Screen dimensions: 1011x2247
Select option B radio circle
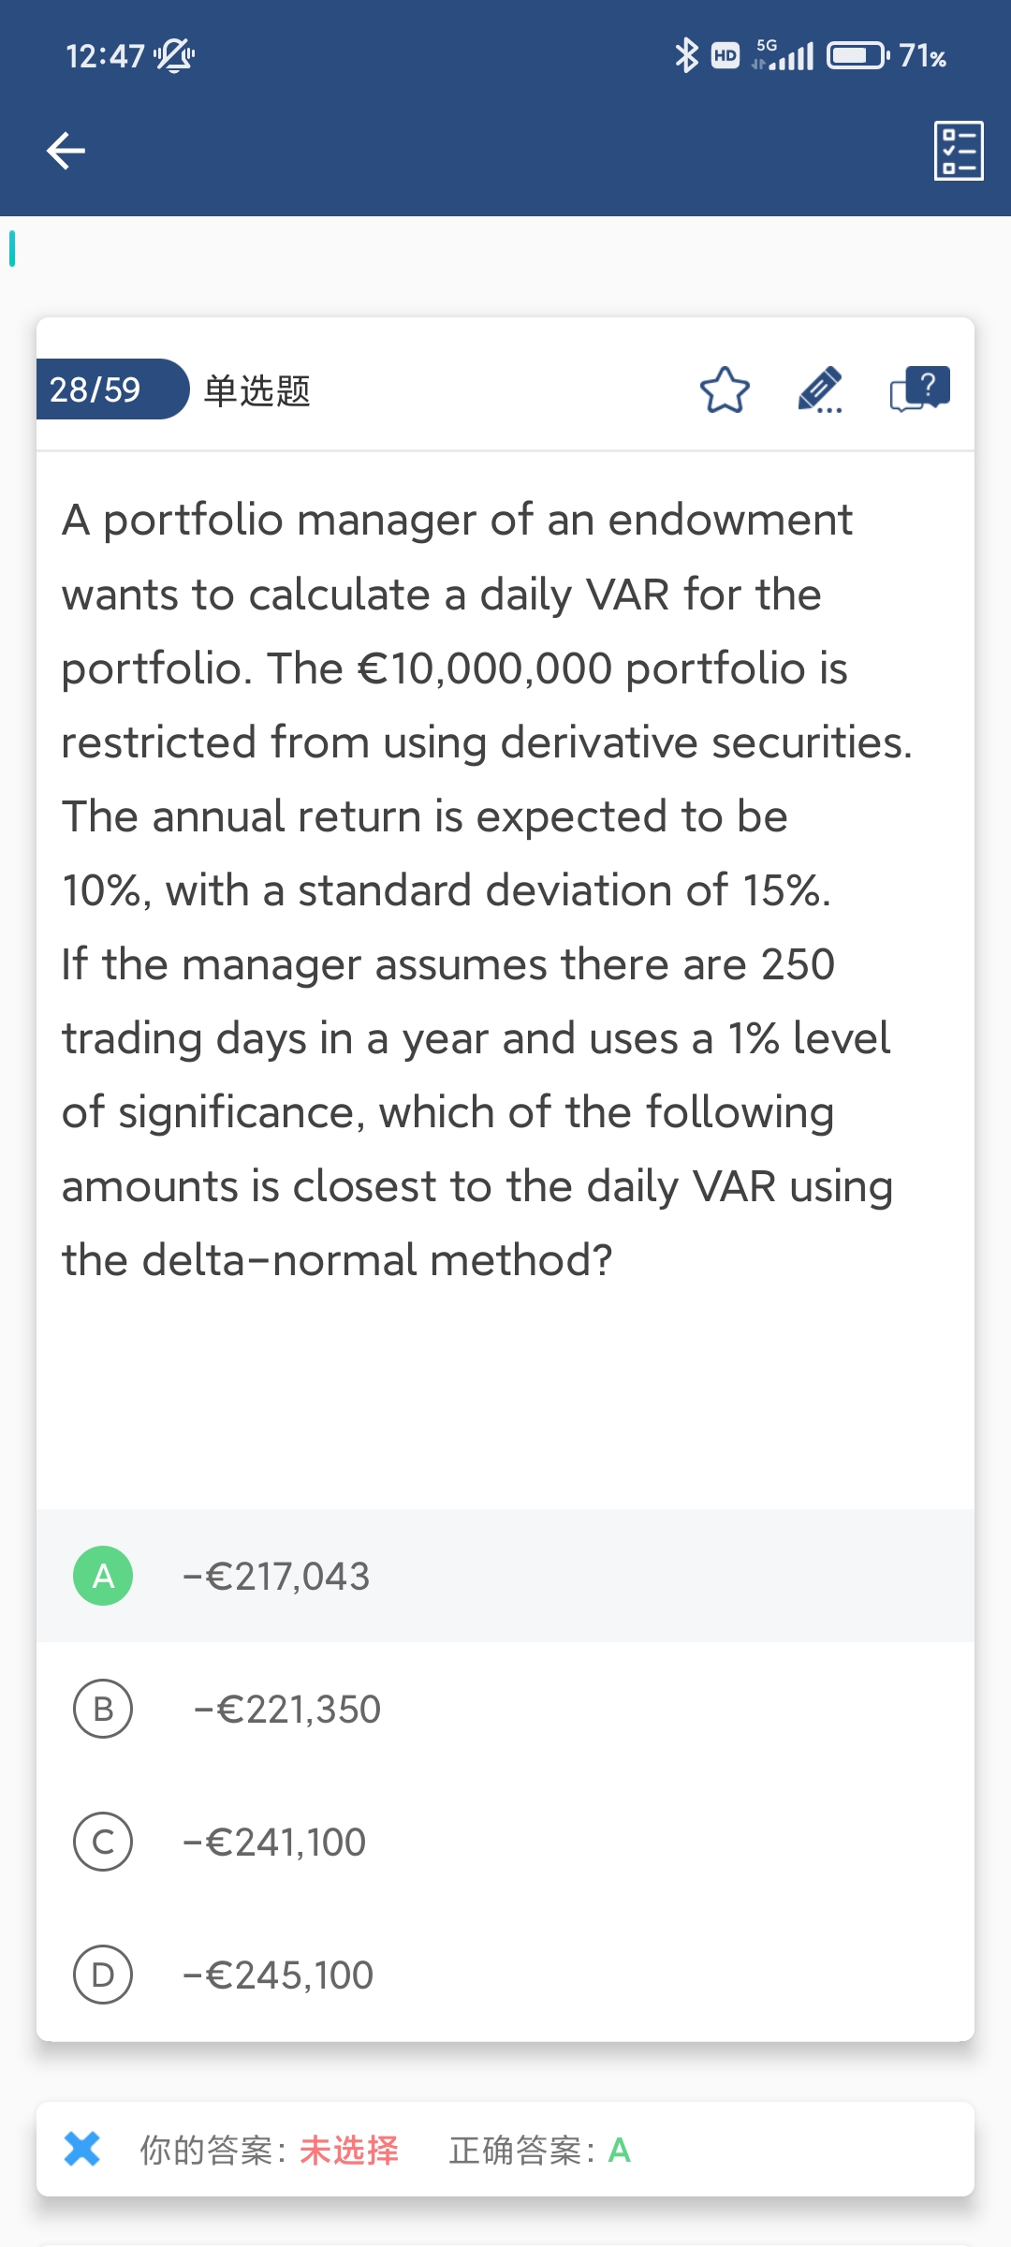tap(103, 1709)
